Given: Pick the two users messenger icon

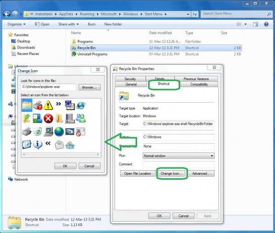Looking at the screenshot, I should (x=81, y=118).
